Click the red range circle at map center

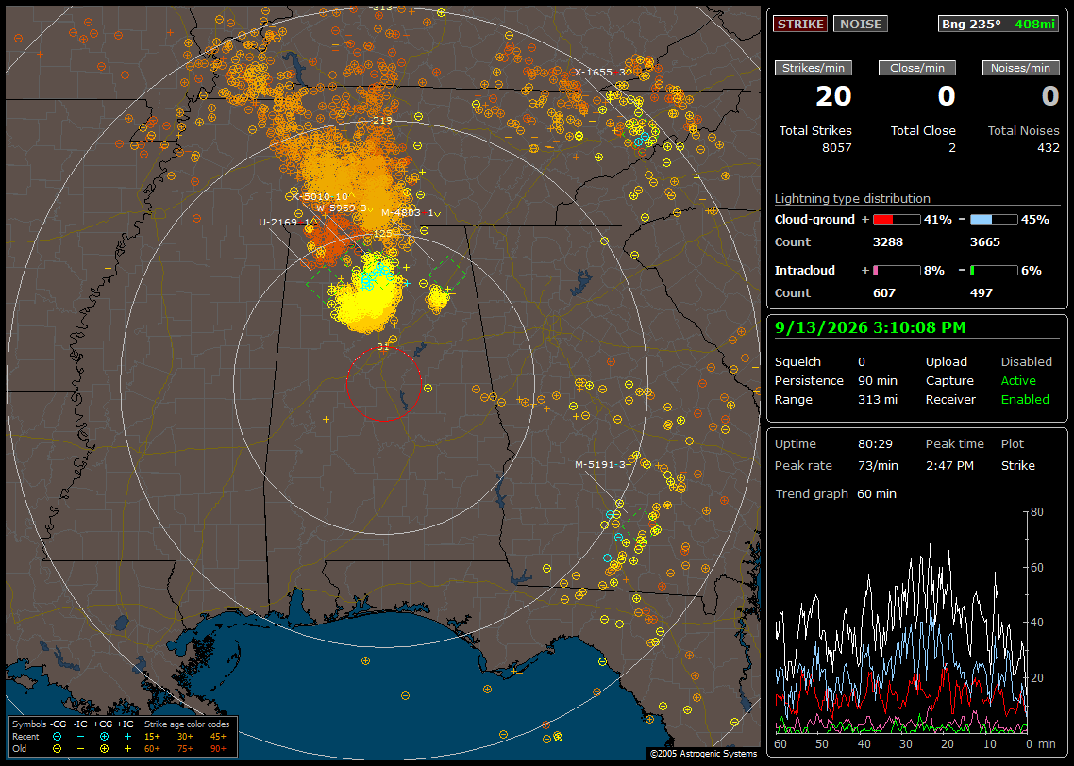[x=383, y=384]
